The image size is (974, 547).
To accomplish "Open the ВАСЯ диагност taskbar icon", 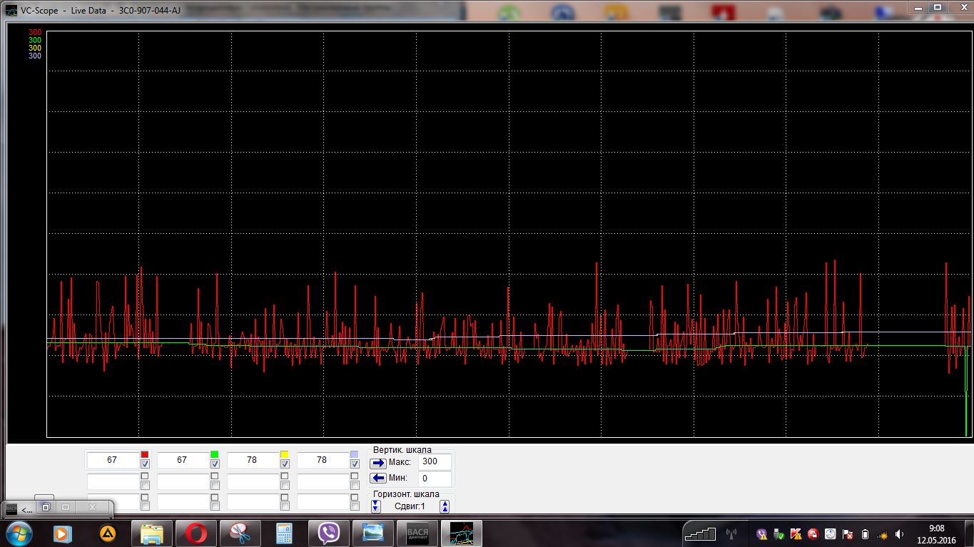I will coord(417,533).
